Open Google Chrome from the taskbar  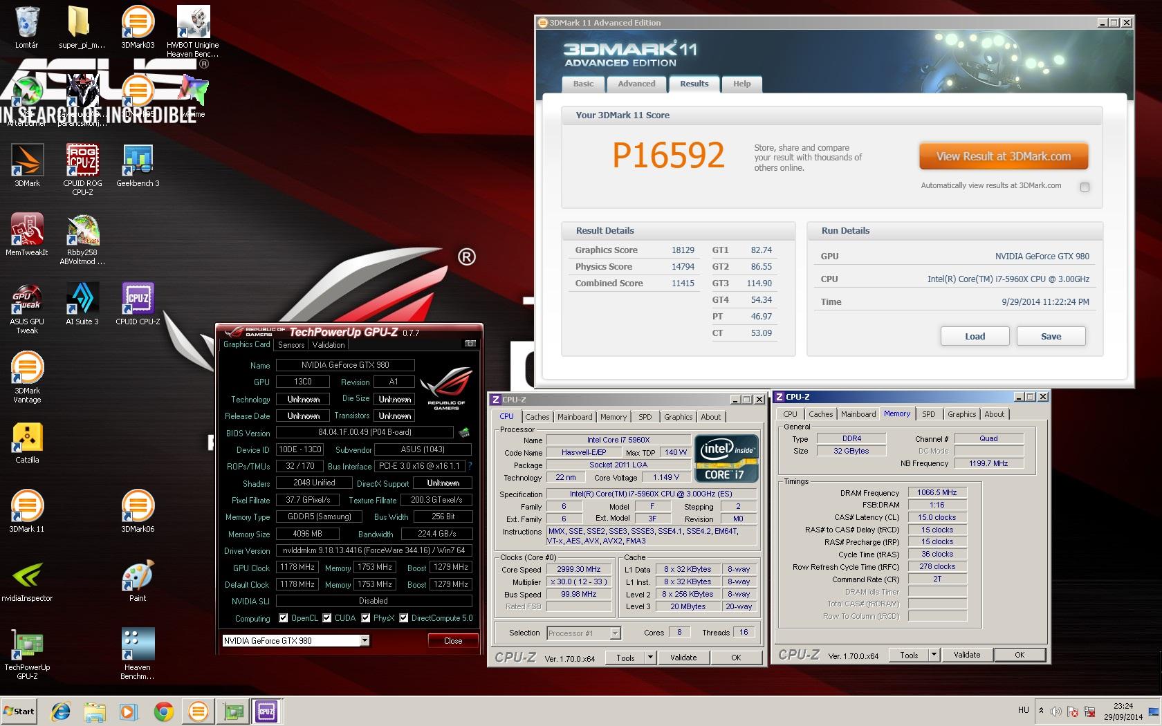[x=164, y=711]
